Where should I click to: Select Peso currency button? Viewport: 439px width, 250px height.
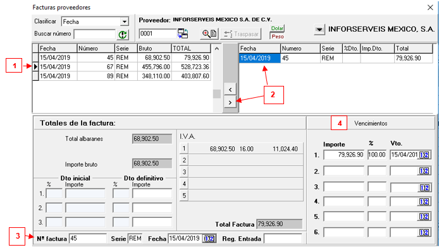(x=277, y=37)
